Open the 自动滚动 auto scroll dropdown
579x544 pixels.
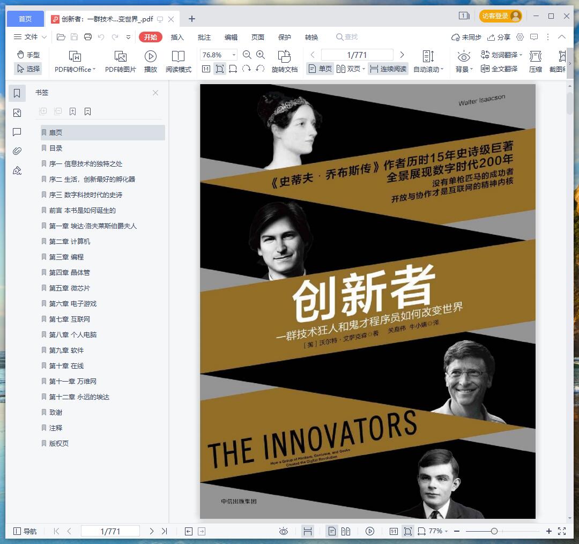(x=428, y=62)
